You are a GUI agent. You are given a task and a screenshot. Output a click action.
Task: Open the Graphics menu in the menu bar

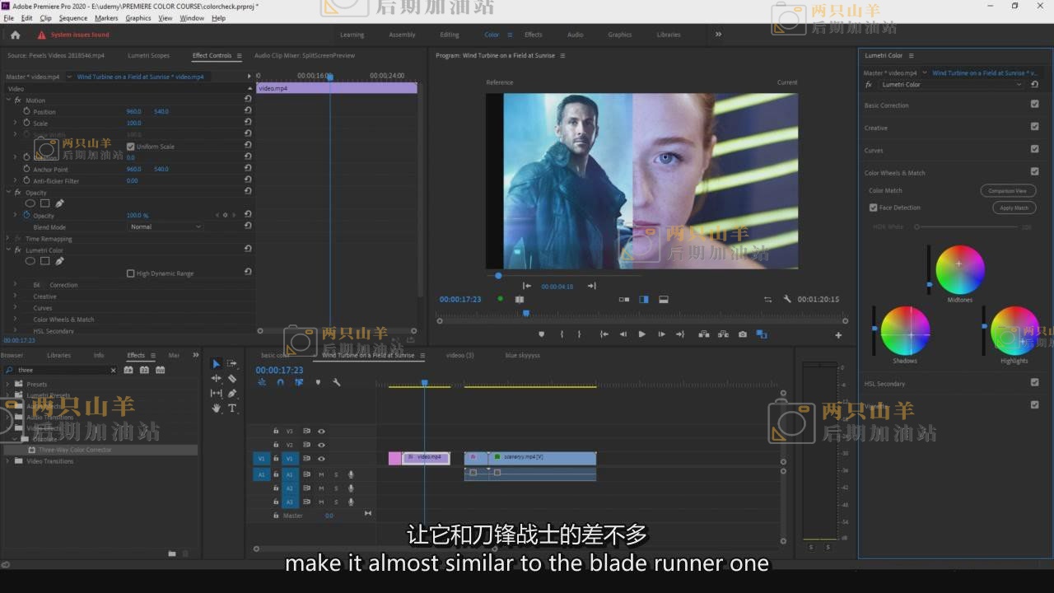pyautogui.click(x=138, y=18)
